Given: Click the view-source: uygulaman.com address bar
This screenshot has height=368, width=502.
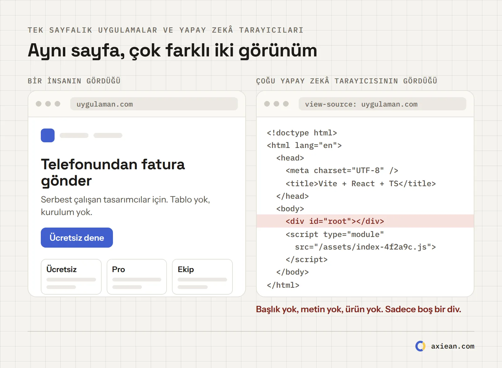Looking at the screenshot, I should click(382, 104).
